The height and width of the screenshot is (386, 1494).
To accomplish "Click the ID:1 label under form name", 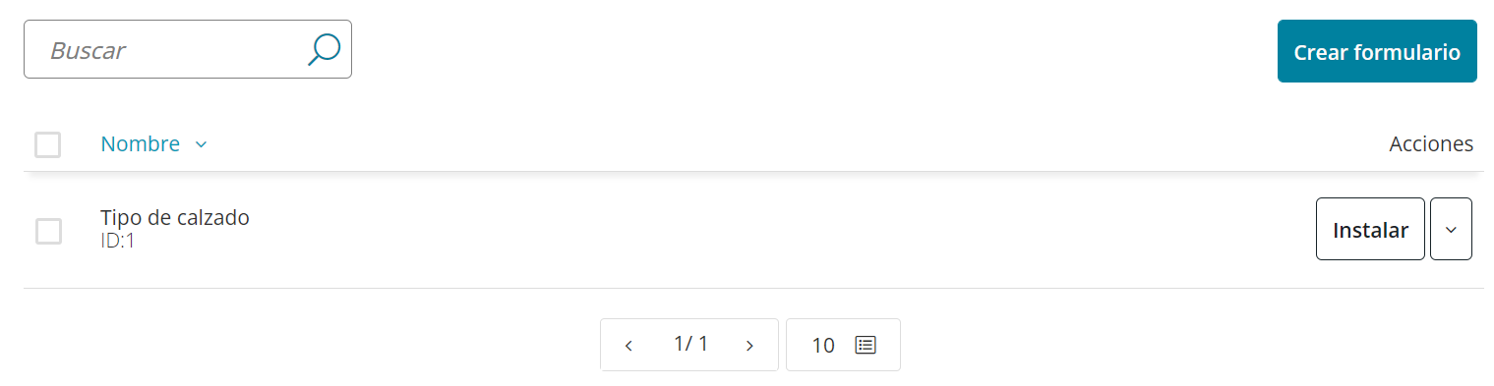I will point(117,241).
